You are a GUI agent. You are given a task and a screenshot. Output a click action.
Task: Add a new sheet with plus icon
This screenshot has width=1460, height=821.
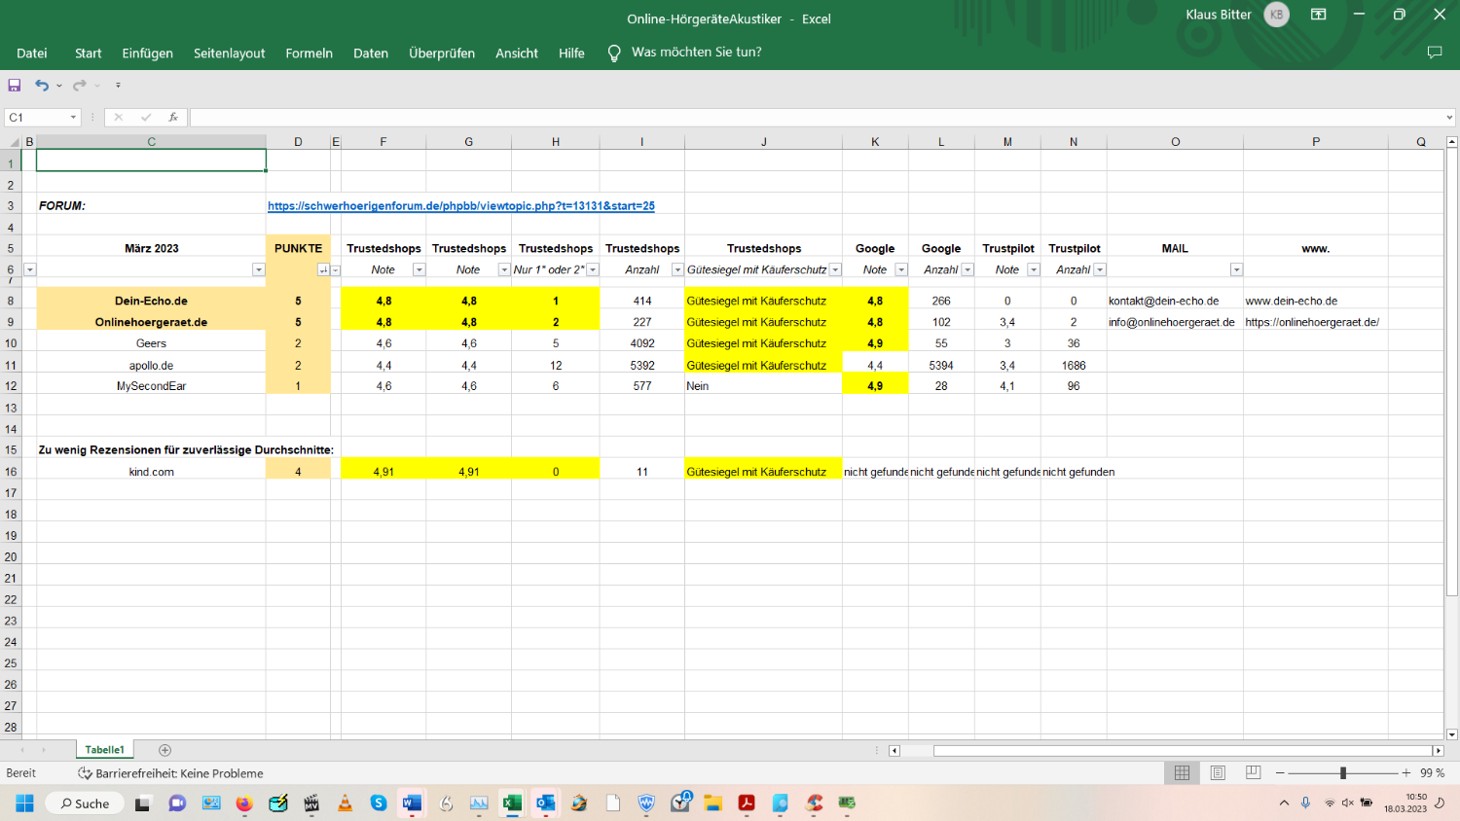tap(164, 750)
